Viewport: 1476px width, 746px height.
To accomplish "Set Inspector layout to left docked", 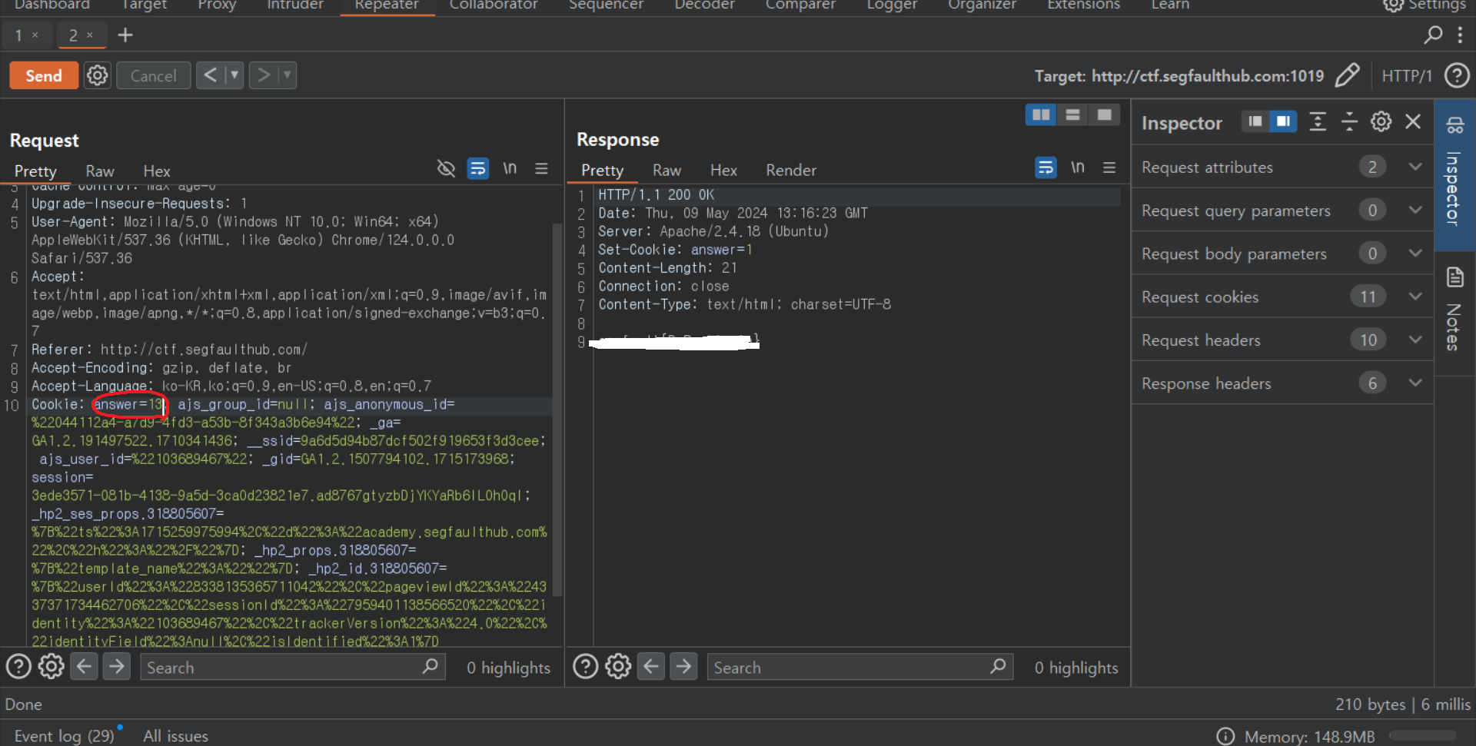I will (x=1255, y=121).
